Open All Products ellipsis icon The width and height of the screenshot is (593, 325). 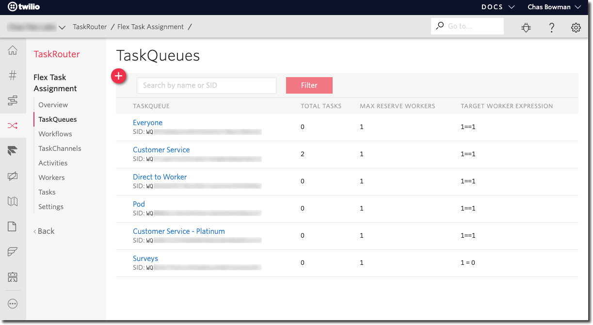tap(13, 304)
